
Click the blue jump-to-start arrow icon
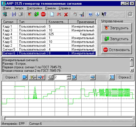pos(24,77)
